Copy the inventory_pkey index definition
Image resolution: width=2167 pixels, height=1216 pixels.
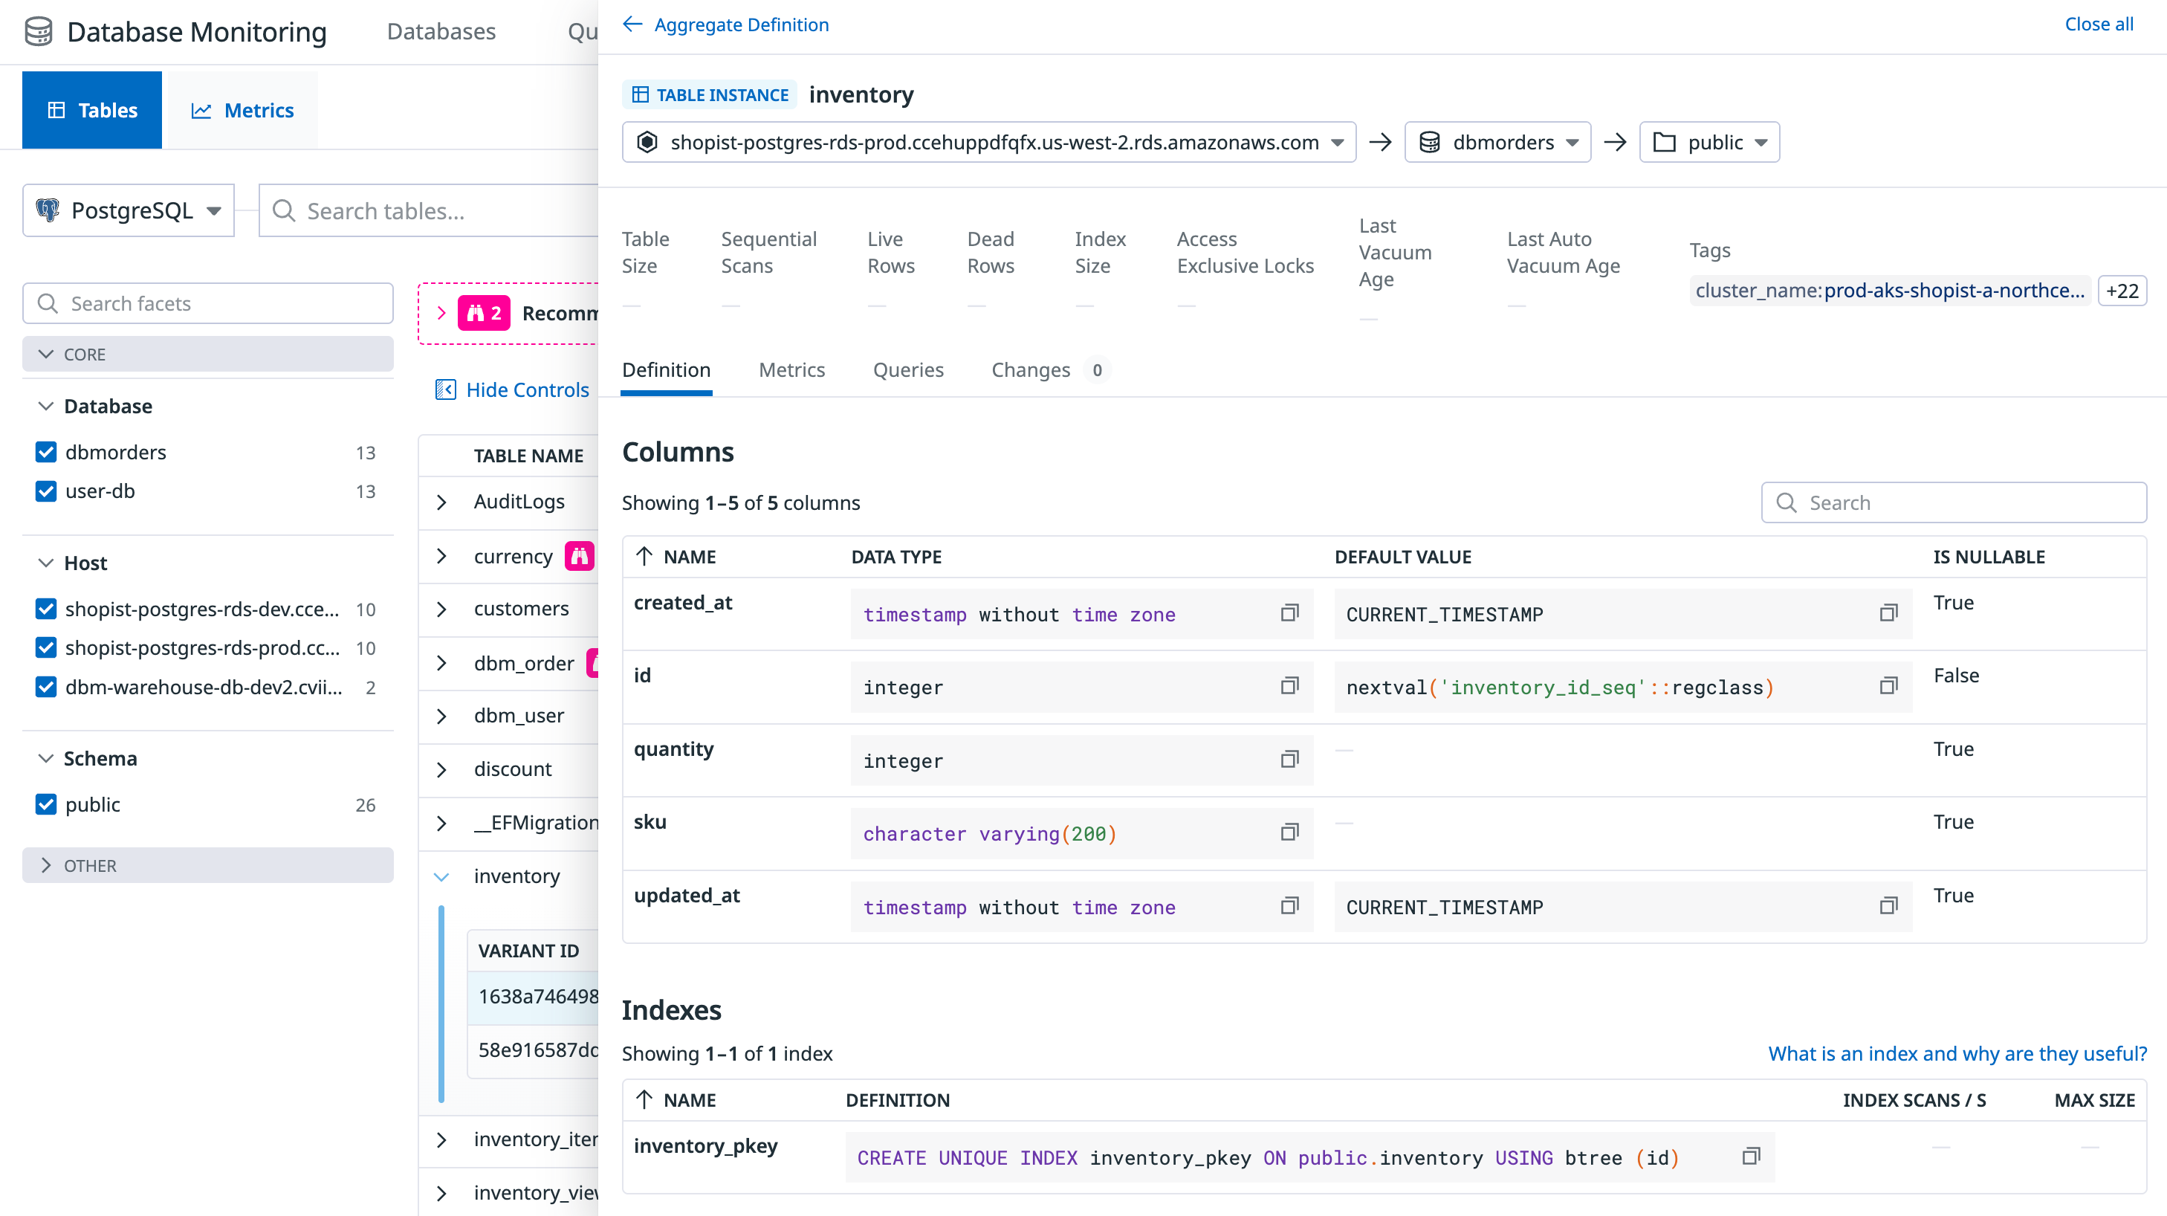pyautogui.click(x=1751, y=1157)
